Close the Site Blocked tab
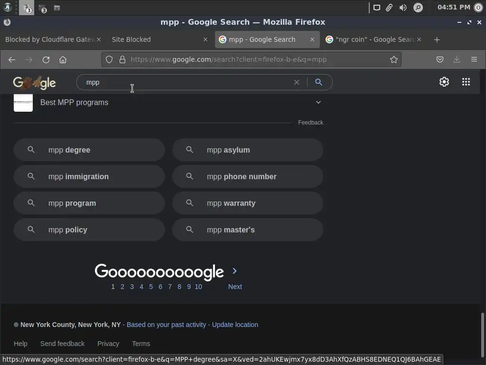Screen dimensions: 486x365 (x=206, y=39)
